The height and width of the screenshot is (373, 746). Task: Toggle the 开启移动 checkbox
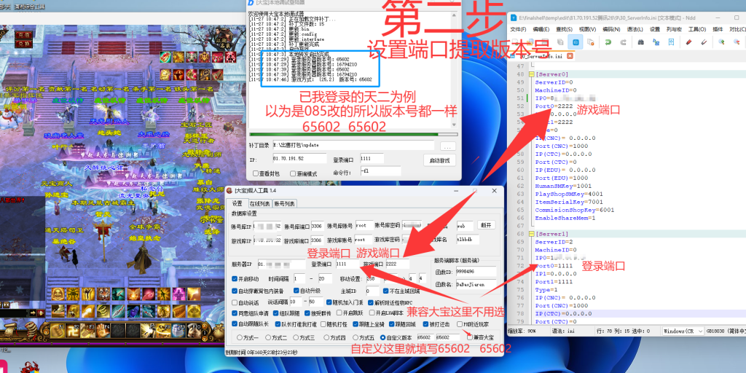pos(234,279)
